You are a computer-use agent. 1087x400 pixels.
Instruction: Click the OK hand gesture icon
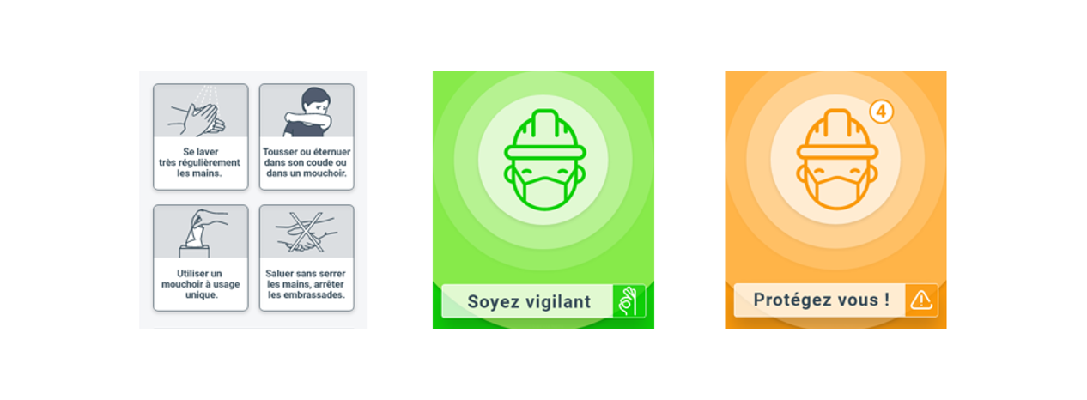(x=629, y=301)
